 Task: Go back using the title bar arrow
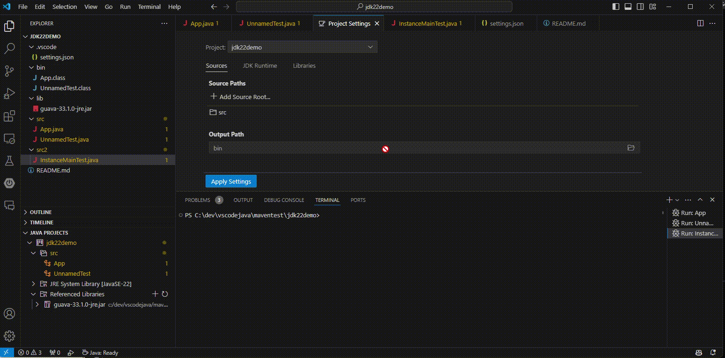[214, 7]
